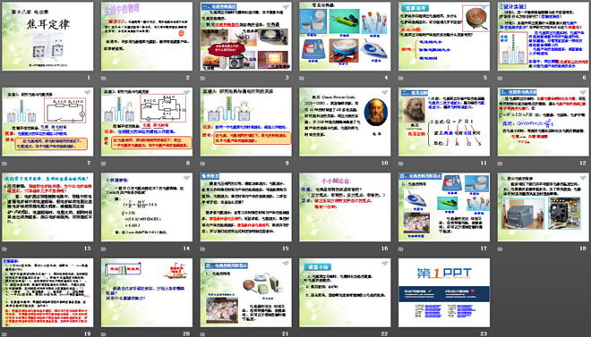Viewport: 591px width, 337px height.
Task: Click the animation star icon under slide 8
Action: tap(103, 164)
